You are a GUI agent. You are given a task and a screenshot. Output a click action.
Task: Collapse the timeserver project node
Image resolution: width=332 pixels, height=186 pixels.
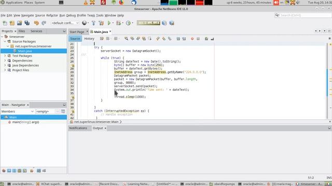pyautogui.click(x=2, y=37)
